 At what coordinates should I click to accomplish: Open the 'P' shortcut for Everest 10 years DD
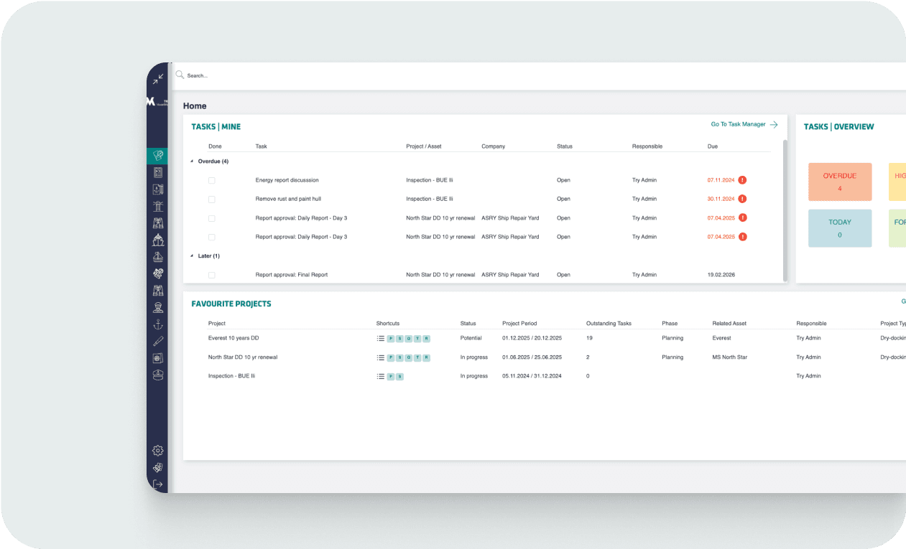pos(390,338)
